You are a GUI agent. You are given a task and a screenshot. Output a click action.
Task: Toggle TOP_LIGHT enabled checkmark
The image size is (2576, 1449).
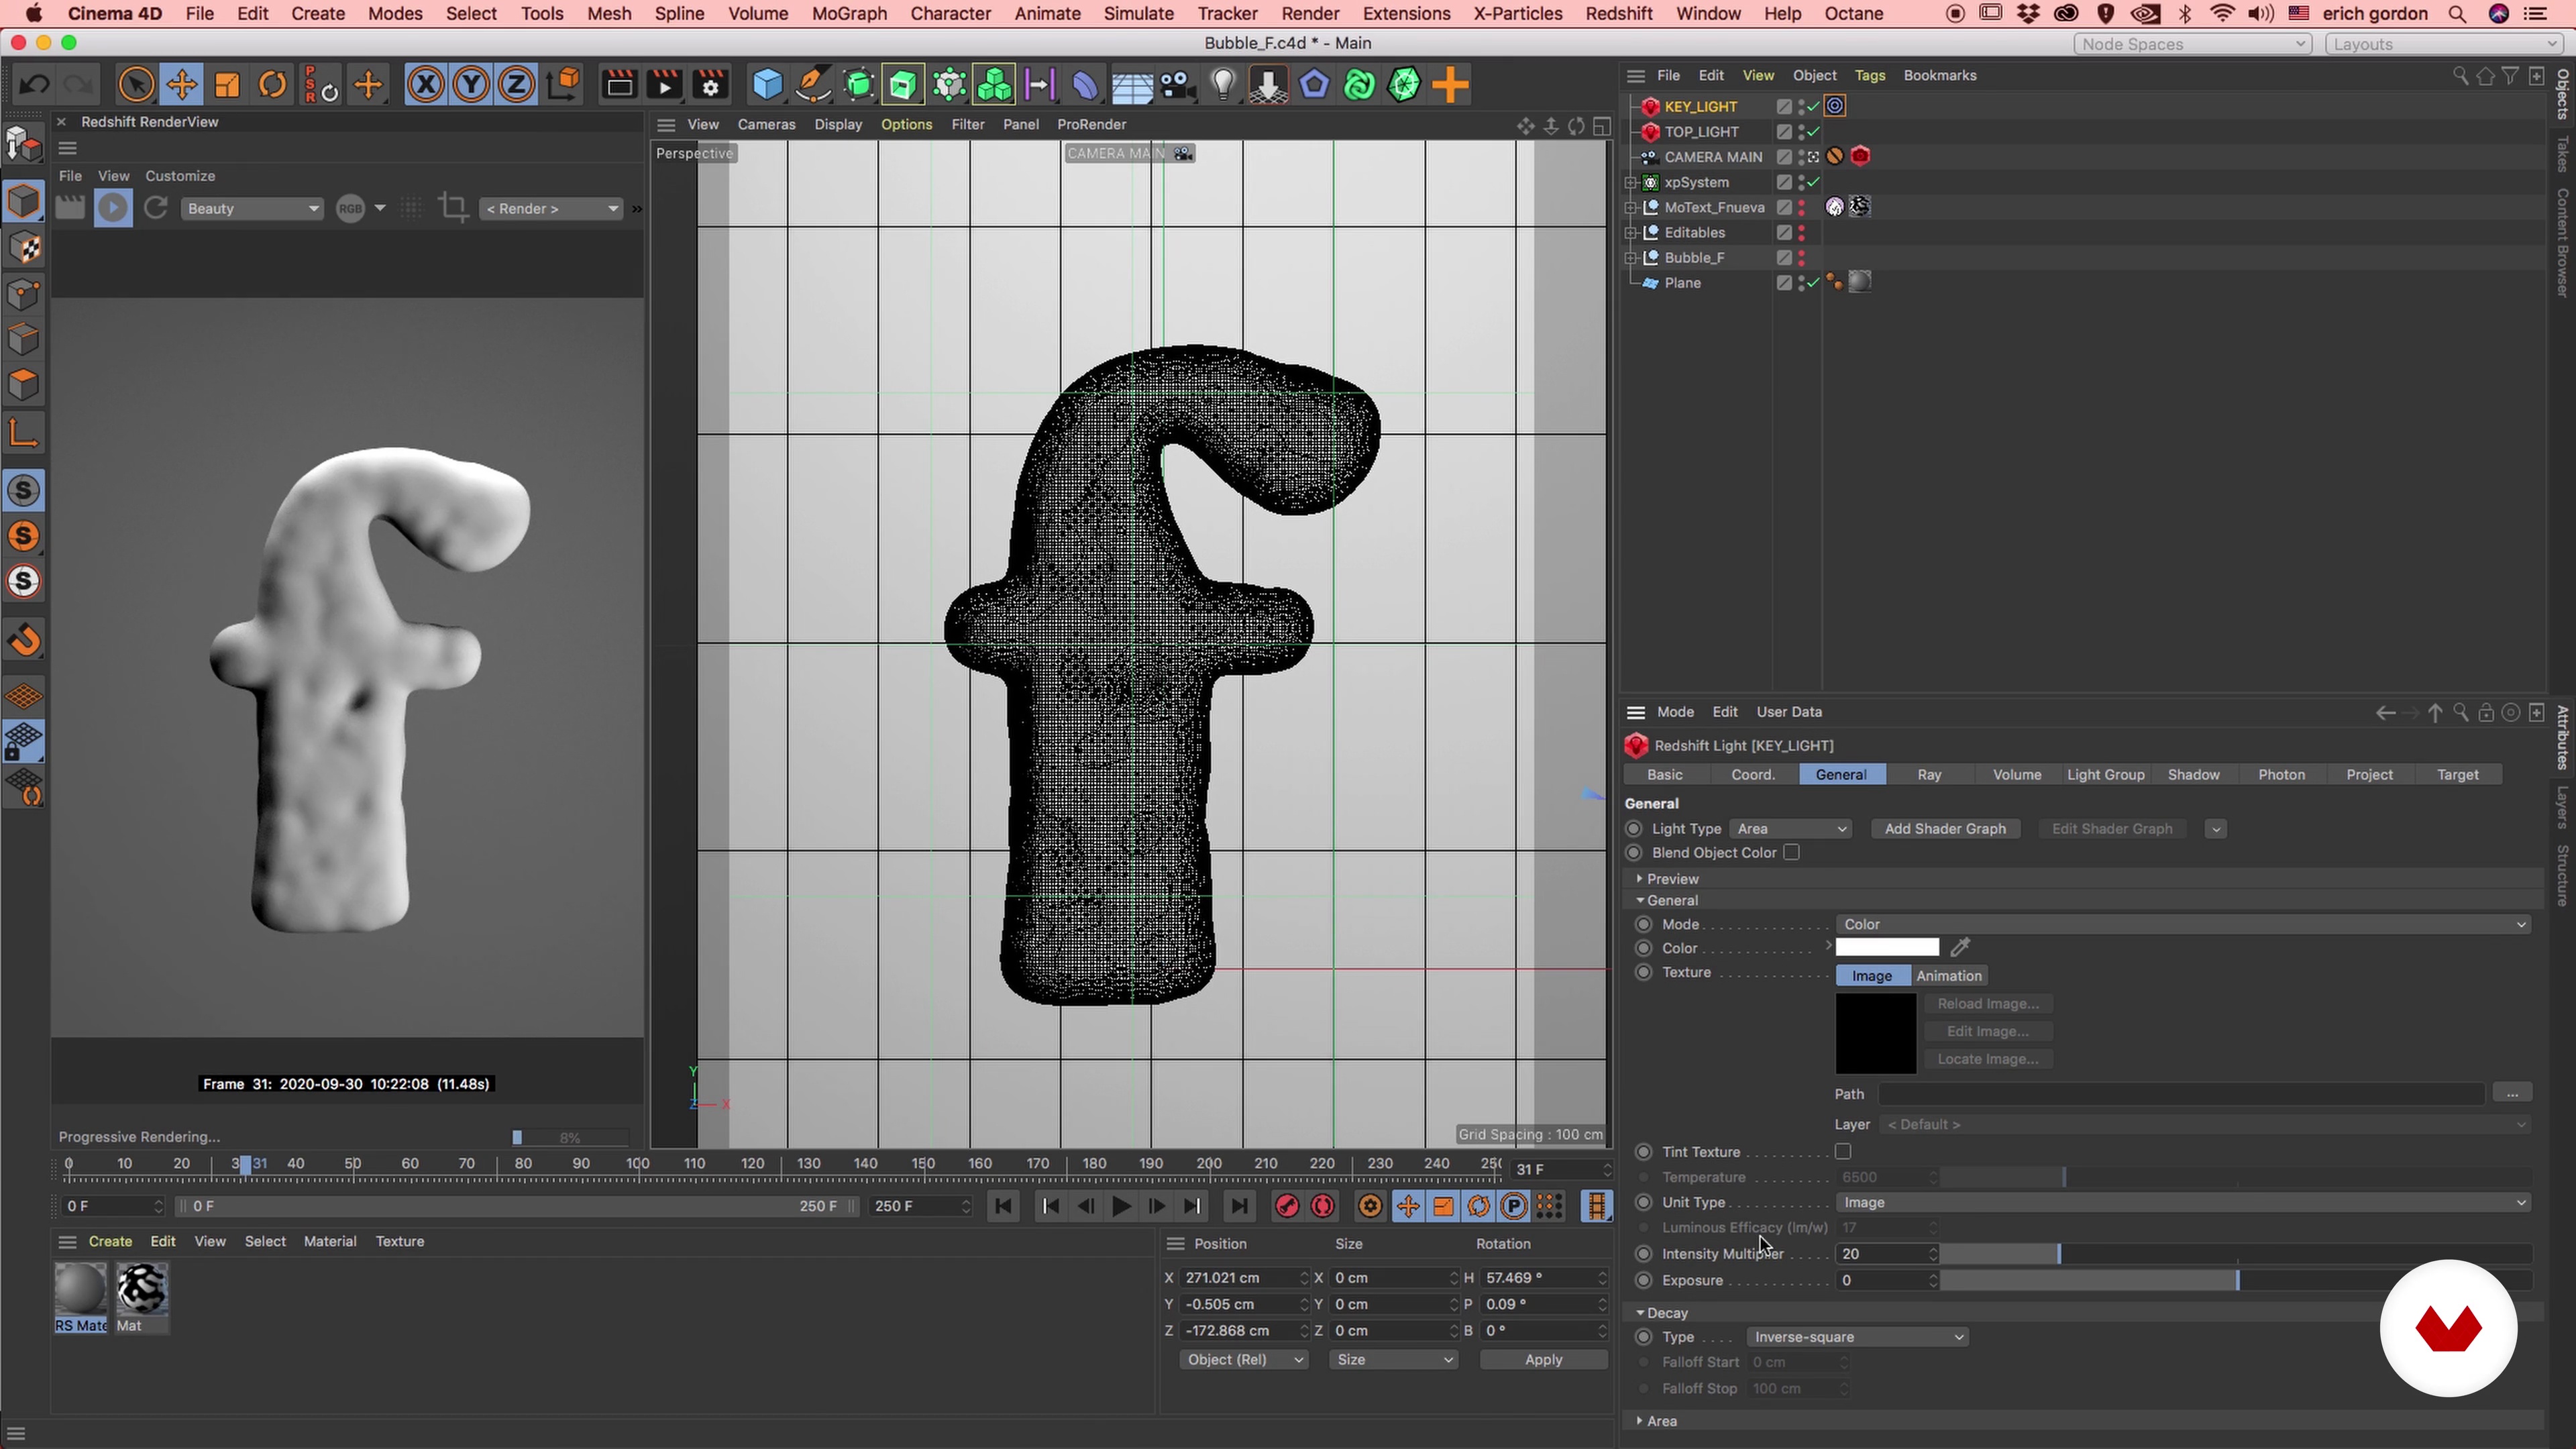1814,131
